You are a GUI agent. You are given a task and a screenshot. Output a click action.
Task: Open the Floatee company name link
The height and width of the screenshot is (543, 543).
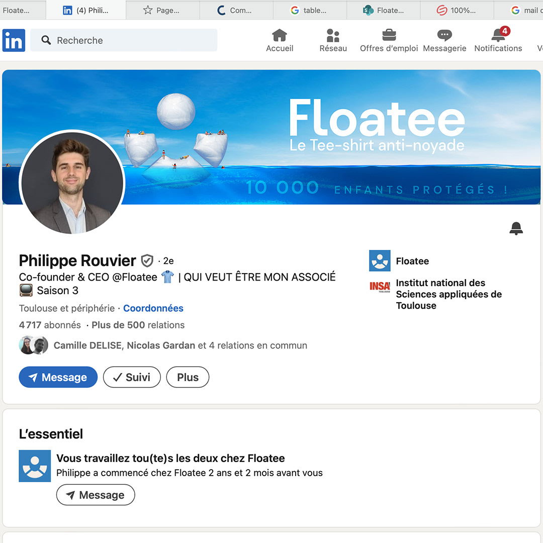click(x=412, y=261)
